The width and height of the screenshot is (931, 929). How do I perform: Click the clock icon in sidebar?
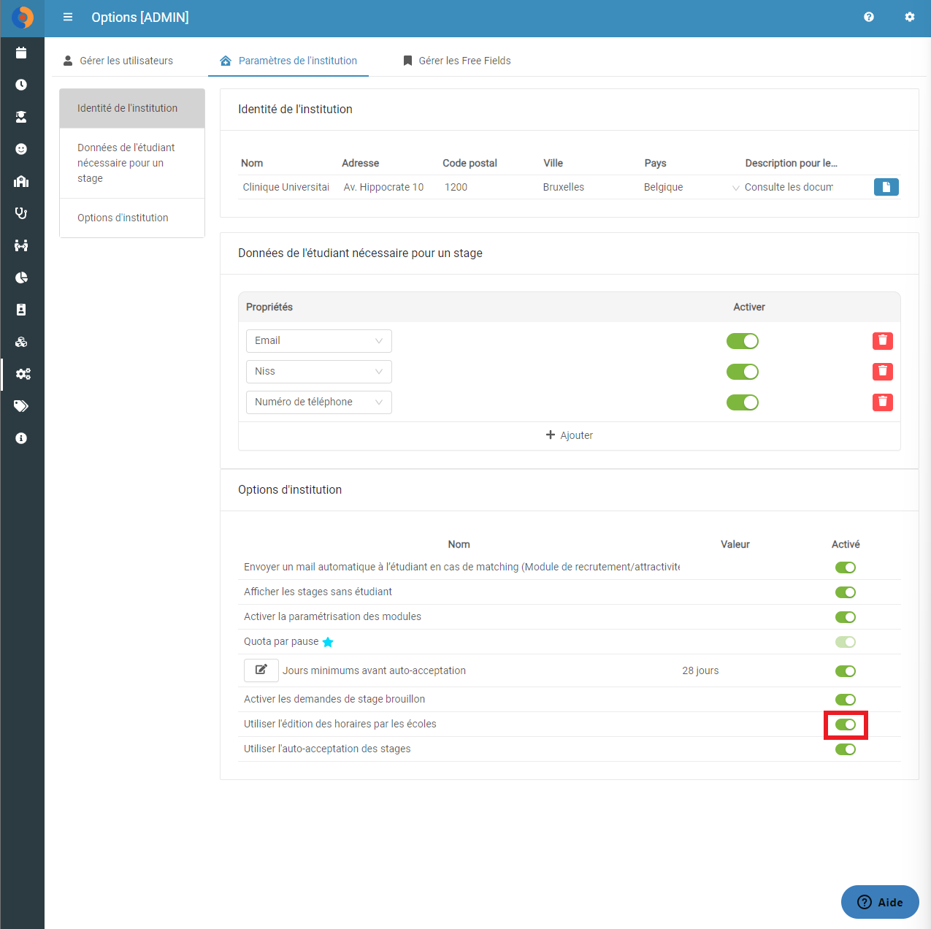[21, 85]
